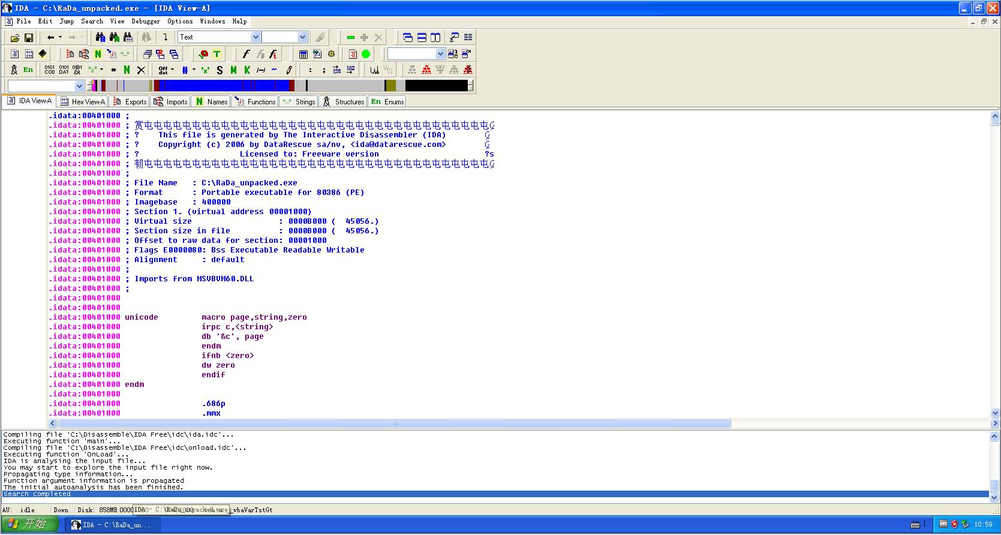This screenshot has width=1001, height=535.
Task: Open the Off dat offset dropdown arrow
Action: [172, 70]
